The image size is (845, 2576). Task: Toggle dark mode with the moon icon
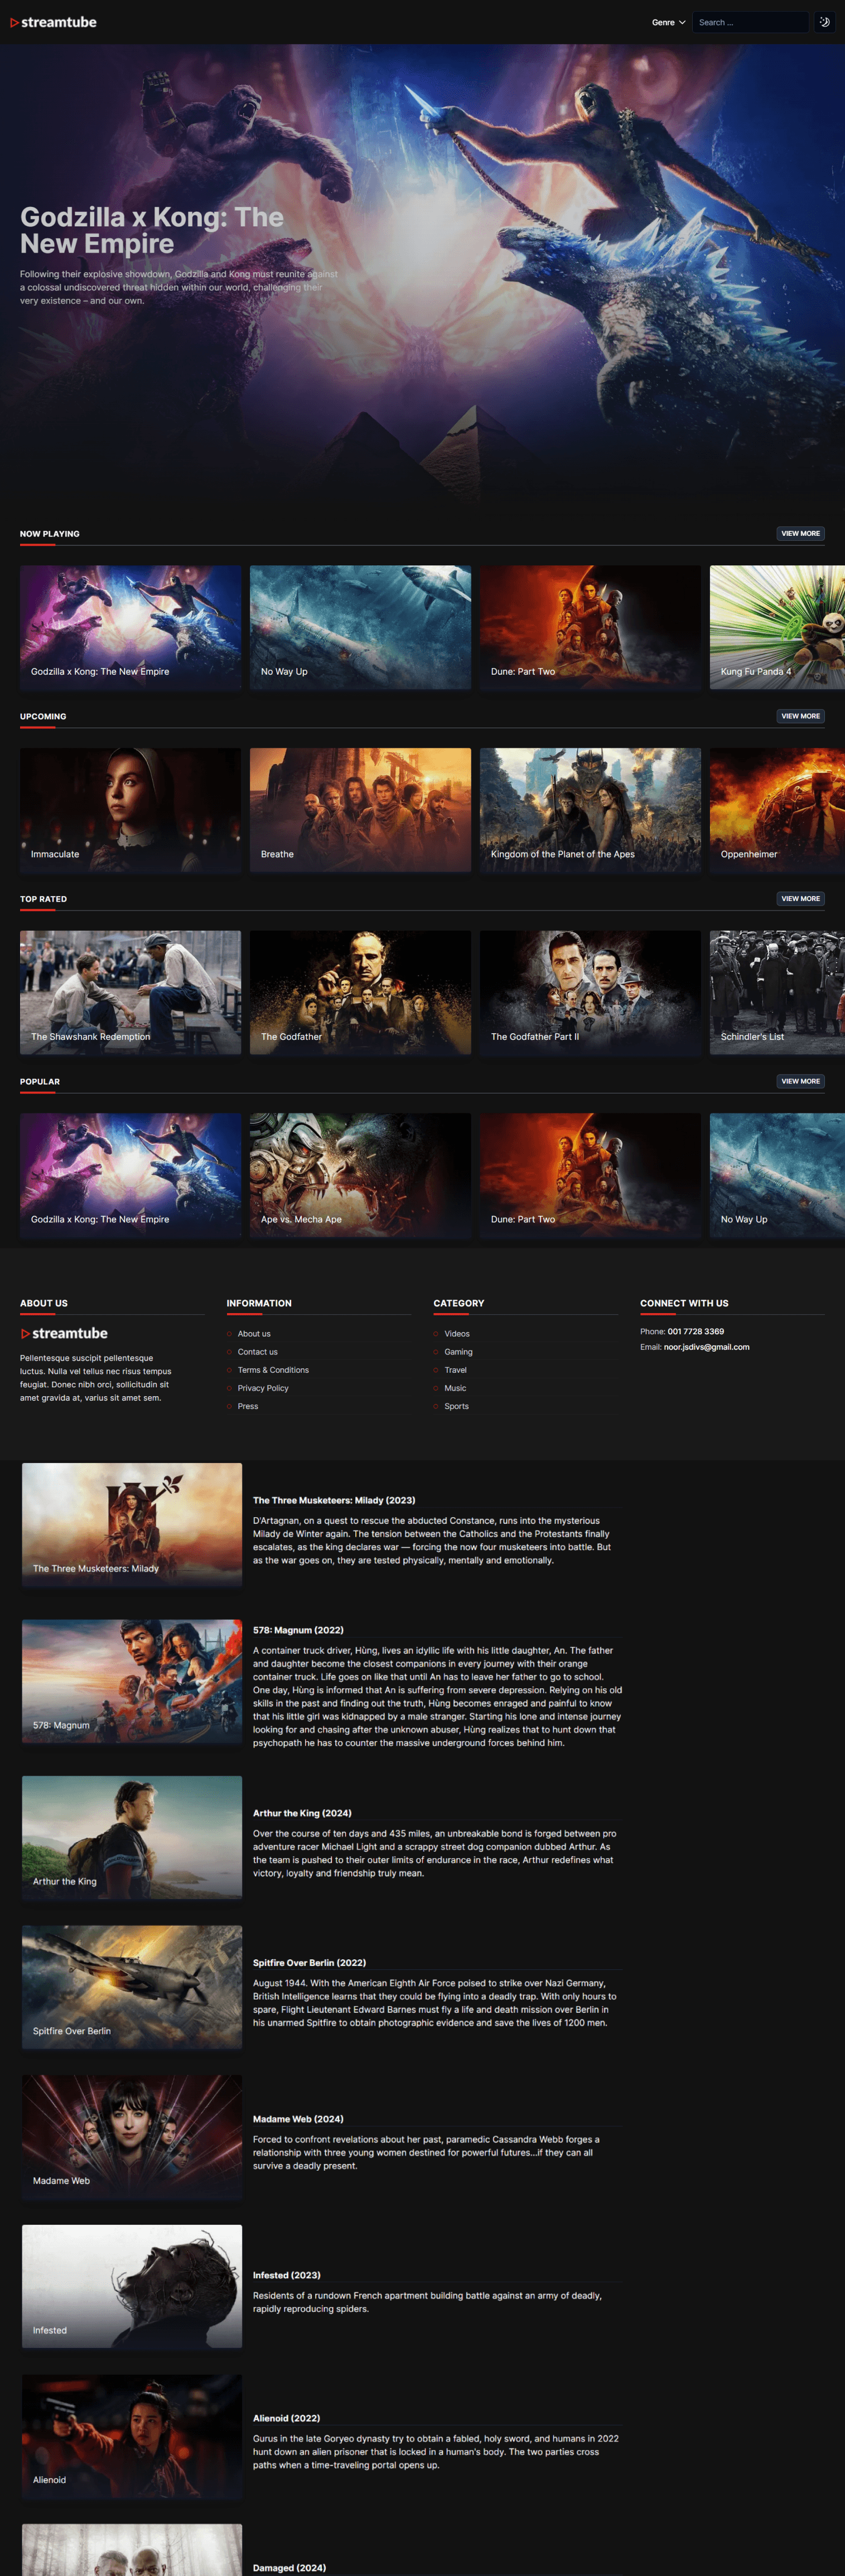(x=824, y=22)
